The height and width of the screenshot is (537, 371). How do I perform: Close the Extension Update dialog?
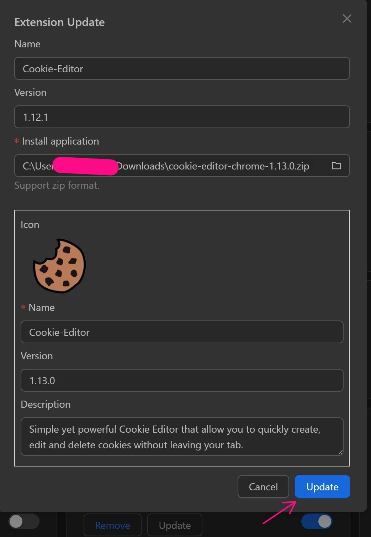pos(347,19)
